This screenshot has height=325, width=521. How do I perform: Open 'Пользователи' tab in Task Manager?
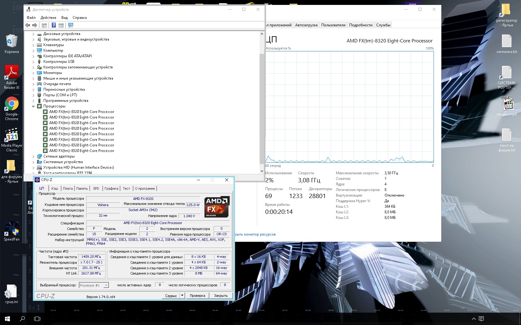click(333, 25)
